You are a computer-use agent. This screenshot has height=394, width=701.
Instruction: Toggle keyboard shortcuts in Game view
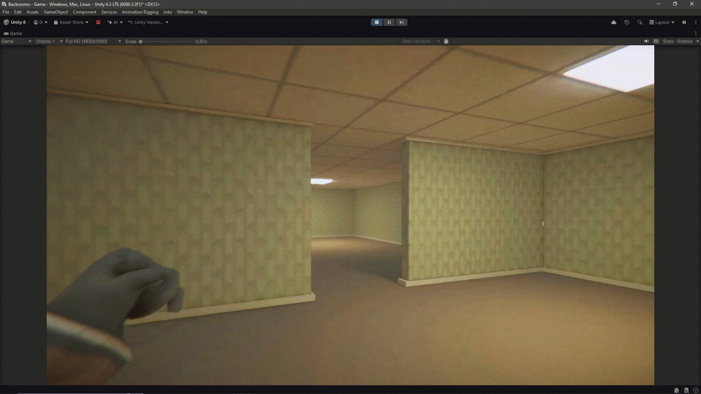[x=656, y=41]
